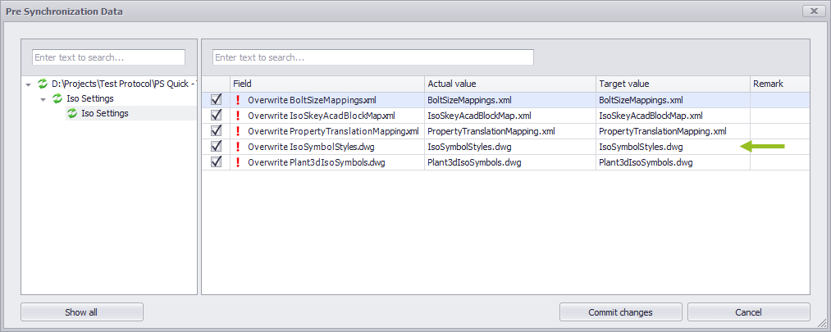Viewport: 831px width, 332px height.
Task: Focus the grid panel search field
Action: [x=373, y=57]
